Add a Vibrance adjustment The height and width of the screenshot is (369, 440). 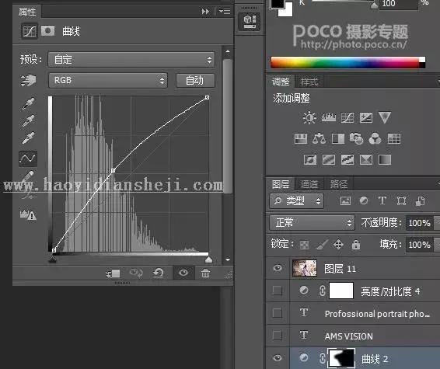click(x=385, y=118)
